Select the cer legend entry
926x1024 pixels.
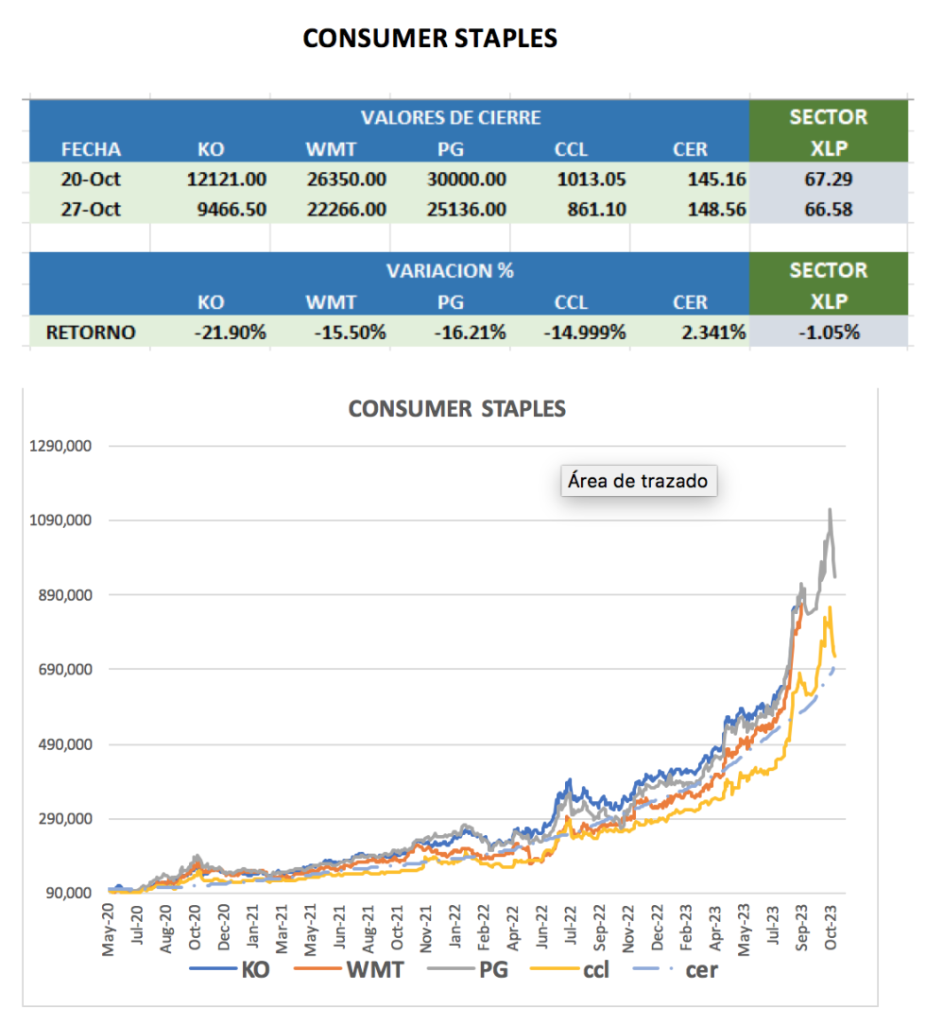tap(676, 970)
